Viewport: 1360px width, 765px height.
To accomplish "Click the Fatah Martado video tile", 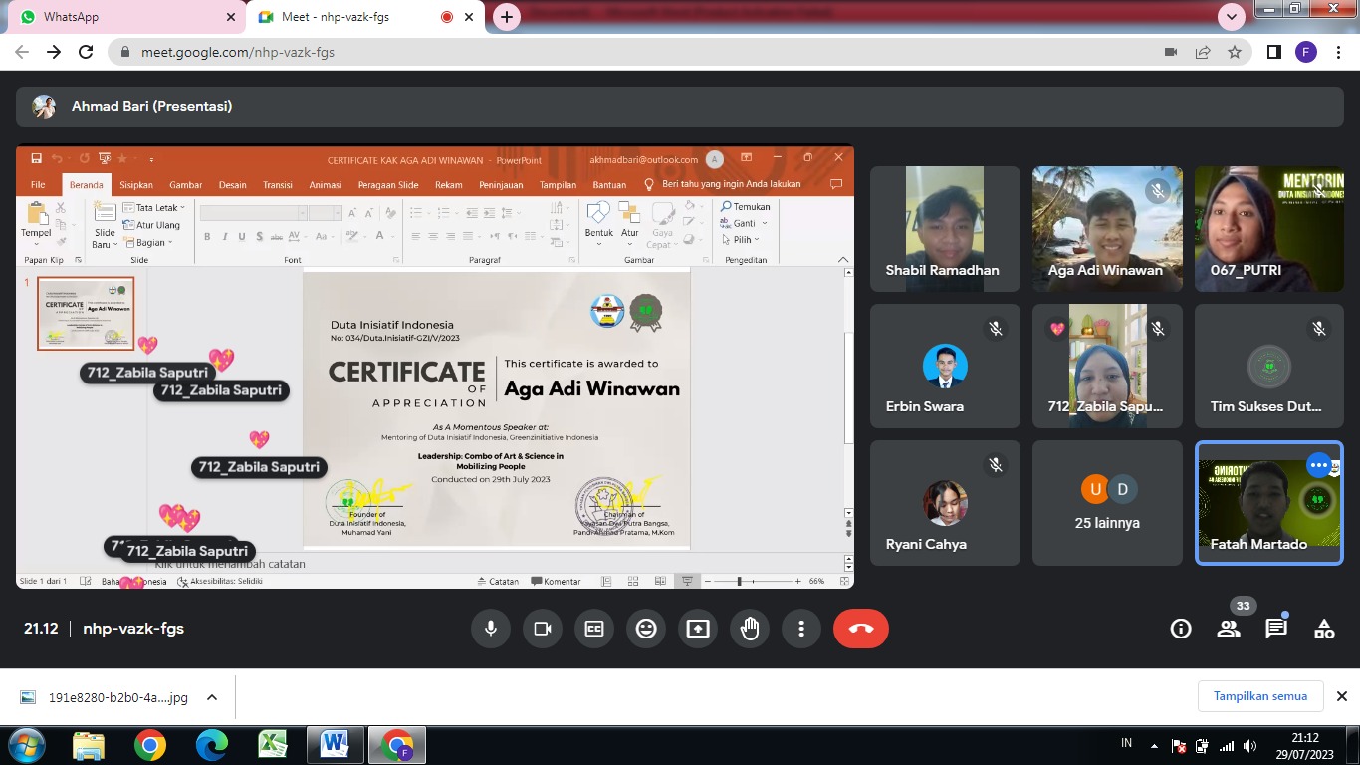I will [x=1268, y=503].
